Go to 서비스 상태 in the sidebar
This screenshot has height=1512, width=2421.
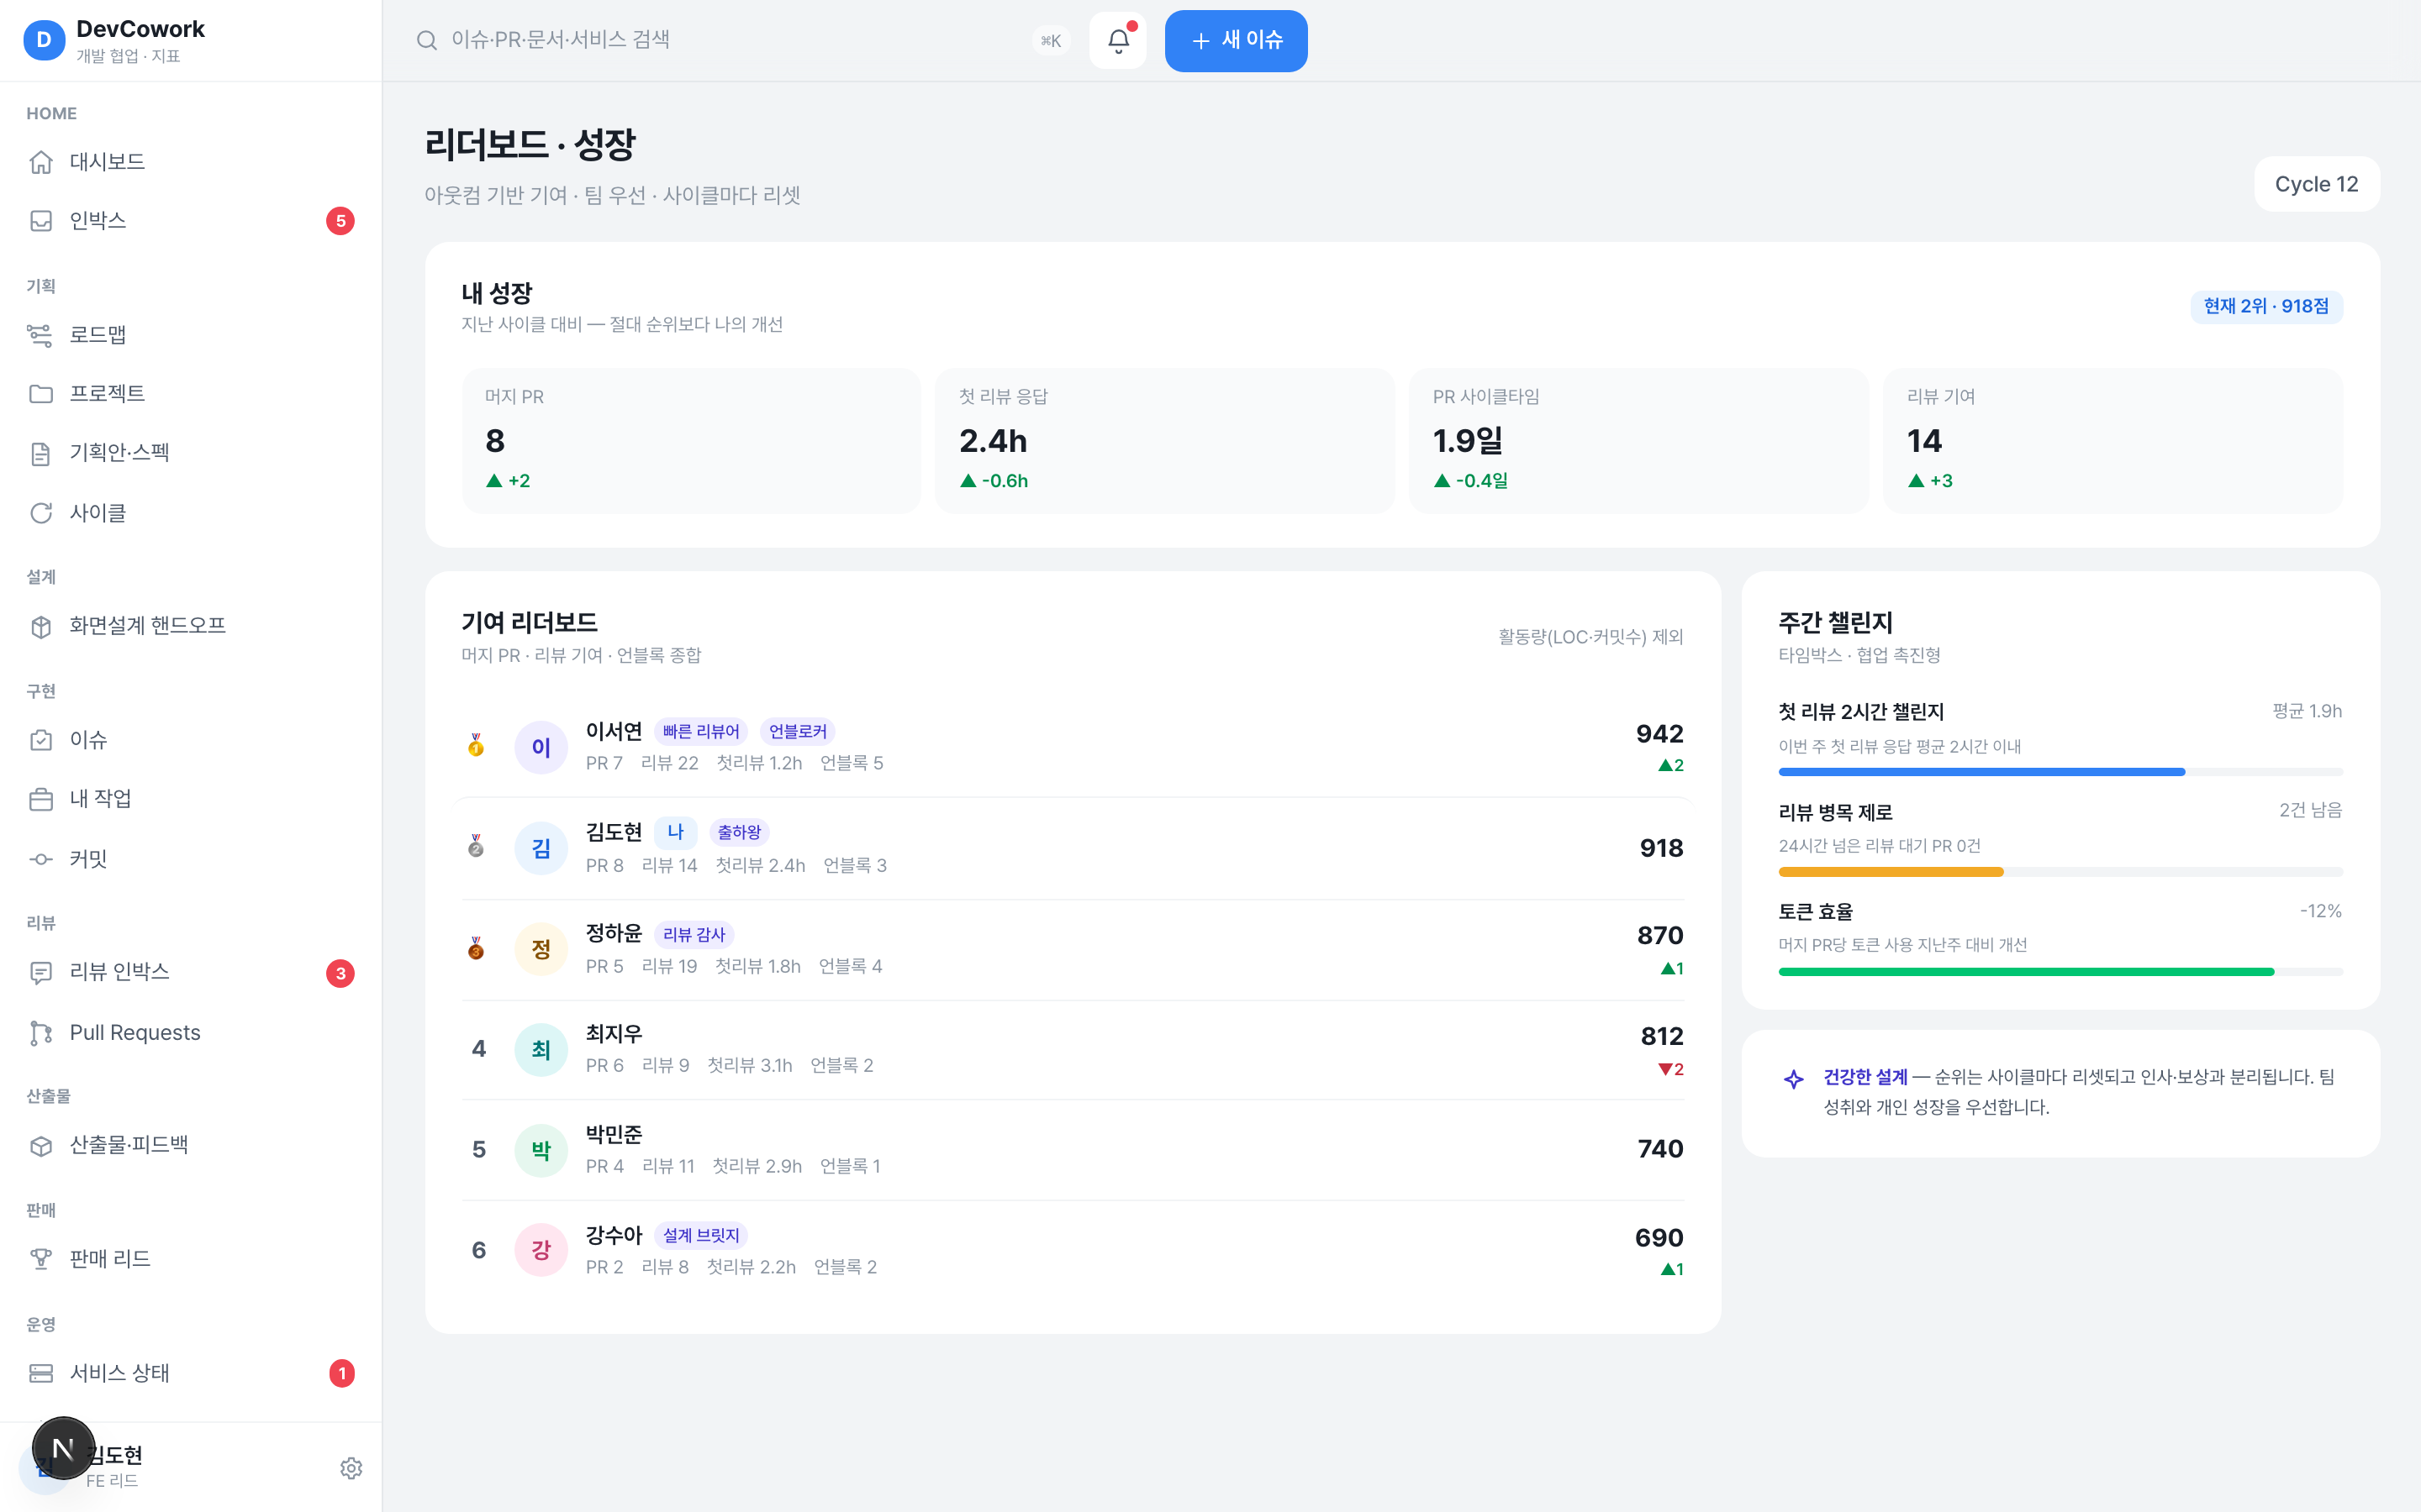click(x=190, y=1373)
